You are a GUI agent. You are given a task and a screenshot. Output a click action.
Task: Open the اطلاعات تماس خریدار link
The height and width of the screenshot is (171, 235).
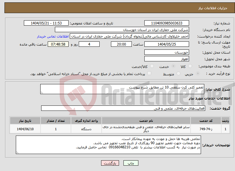click(53, 36)
